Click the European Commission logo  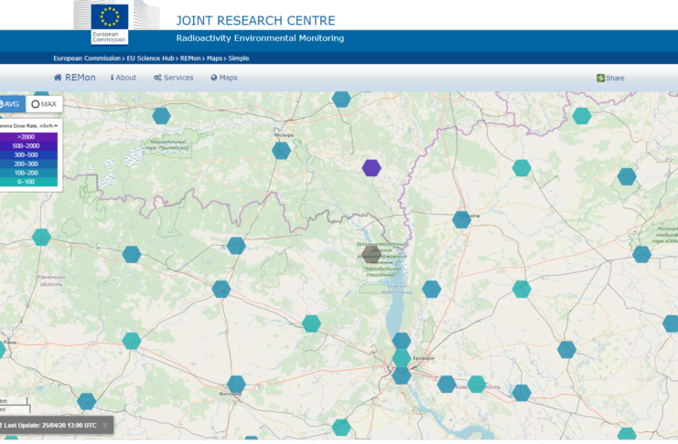pyautogui.click(x=110, y=24)
